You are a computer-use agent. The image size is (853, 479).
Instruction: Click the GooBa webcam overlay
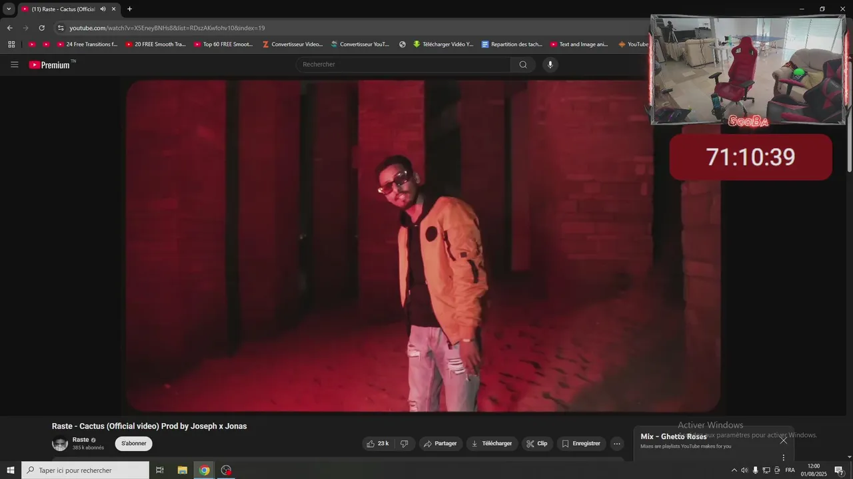pyautogui.click(x=748, y=70)
